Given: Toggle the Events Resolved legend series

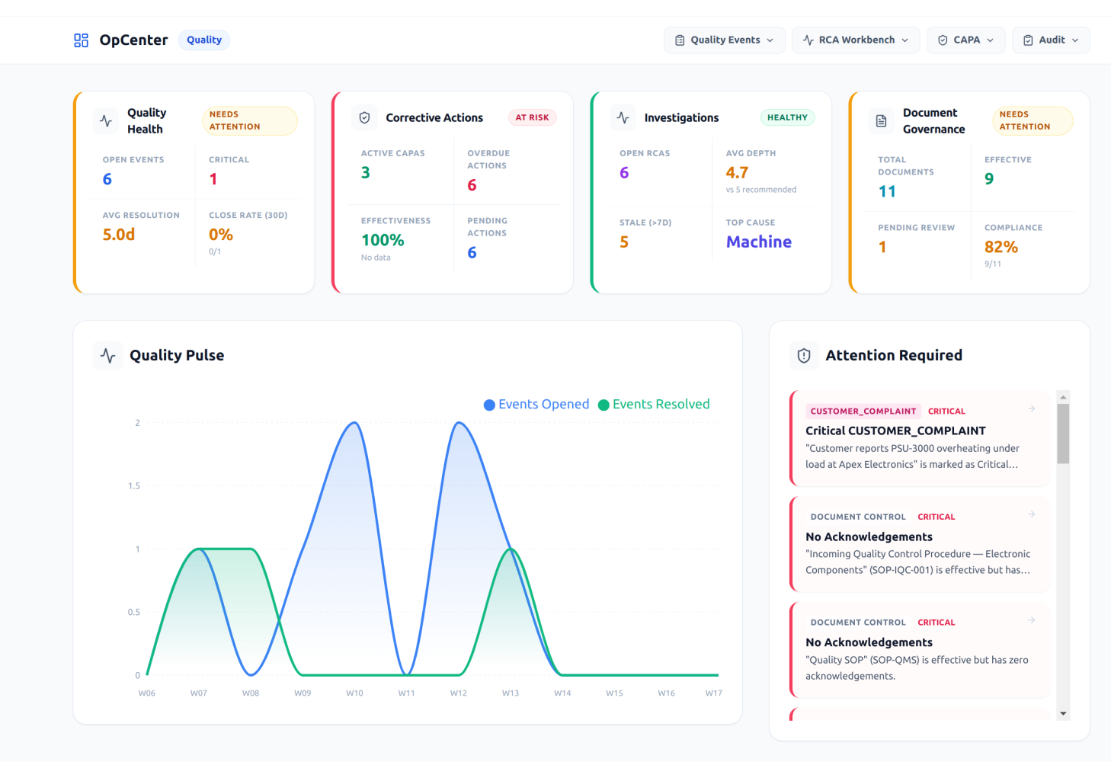Looking at the screenshot, I should click(x=654, y=405).
